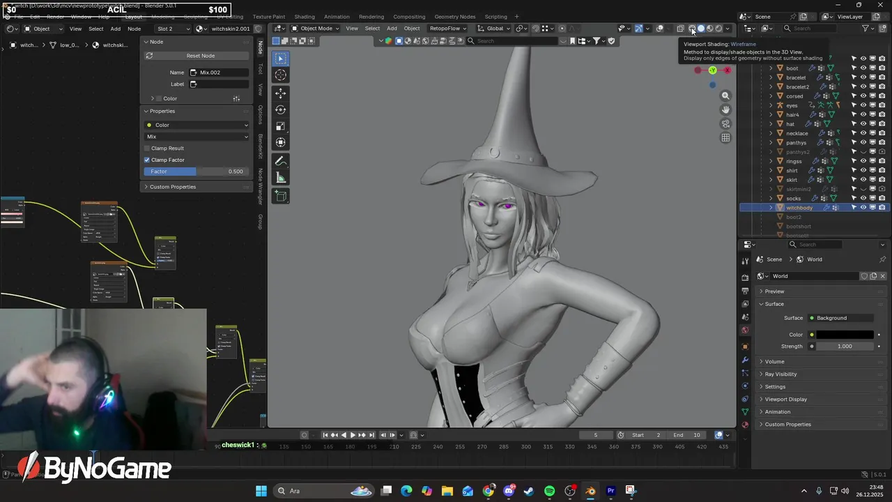Uncheck the Clamp Factor checkbox

(147, 160)
